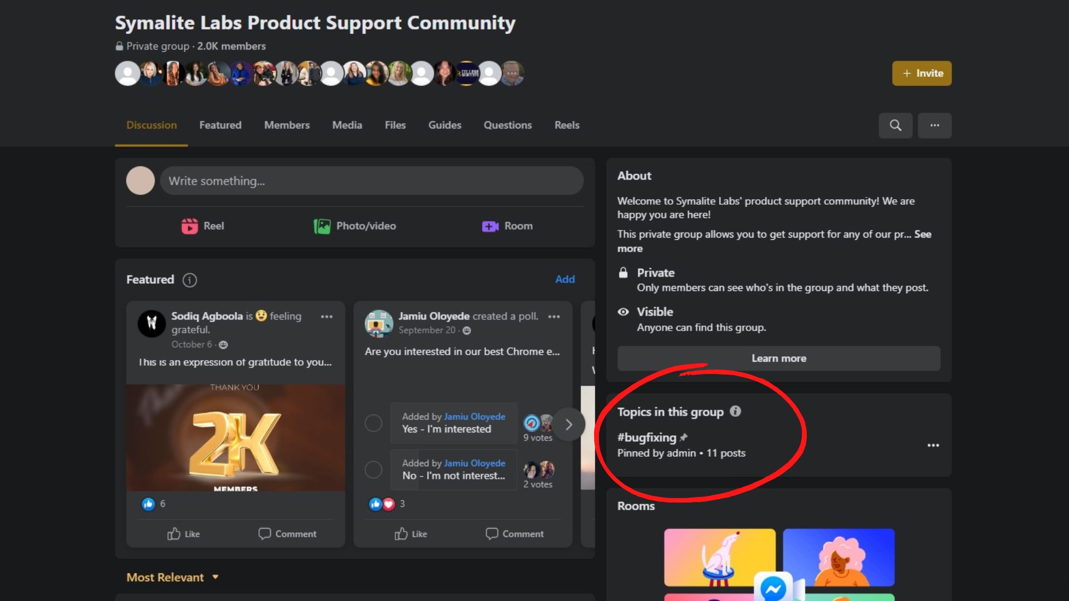1069x601 pixels.
Task: Click the Topics in this group info icon
Action: 735,411
